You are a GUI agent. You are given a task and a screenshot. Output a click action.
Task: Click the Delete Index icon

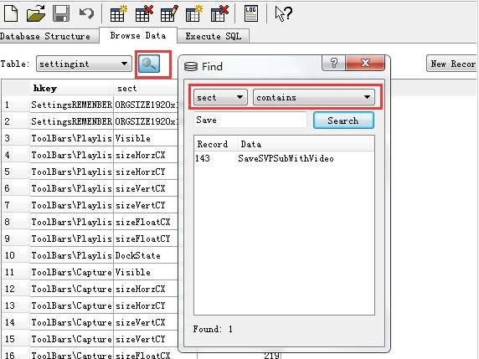coord(219,13)
